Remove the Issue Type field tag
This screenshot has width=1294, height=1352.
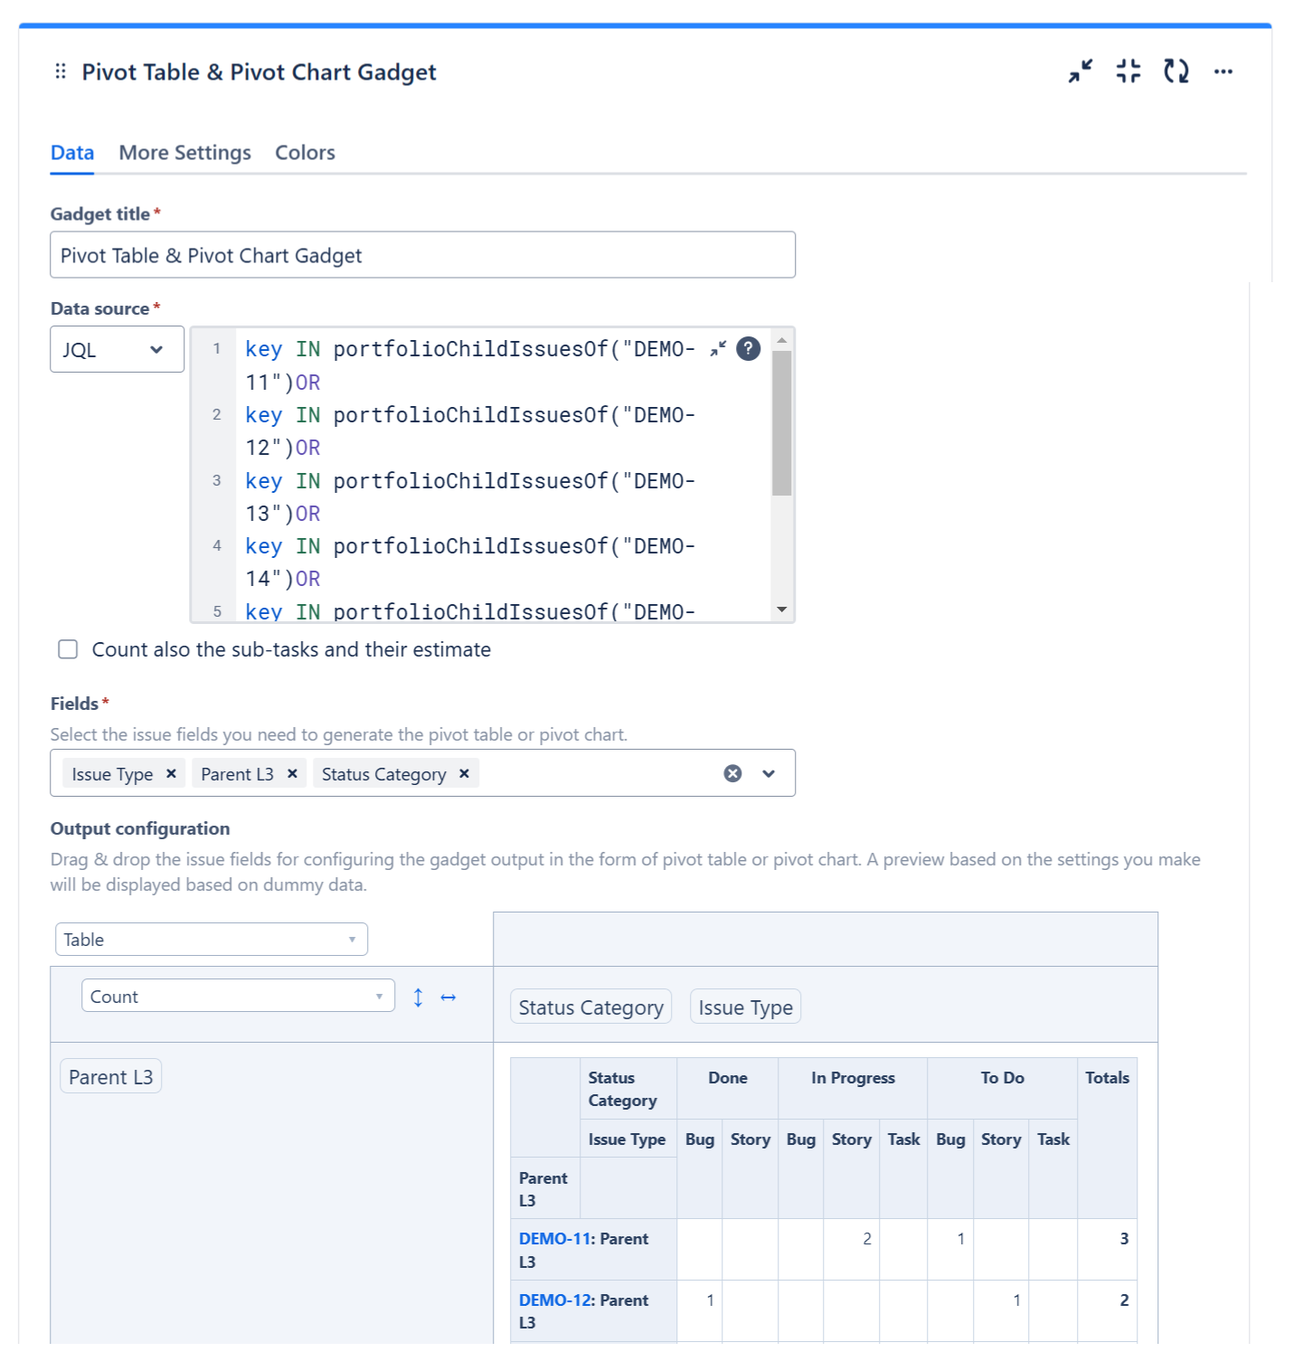pos(171,773)
